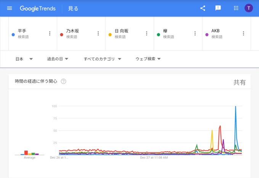
Task: Open more options for AKB term
Action: tap(243, 34)
